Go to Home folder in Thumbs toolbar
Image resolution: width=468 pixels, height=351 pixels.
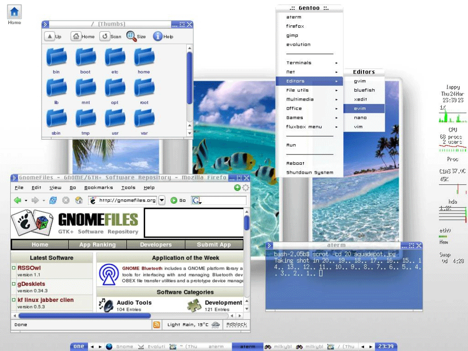[x=83, y=37]
